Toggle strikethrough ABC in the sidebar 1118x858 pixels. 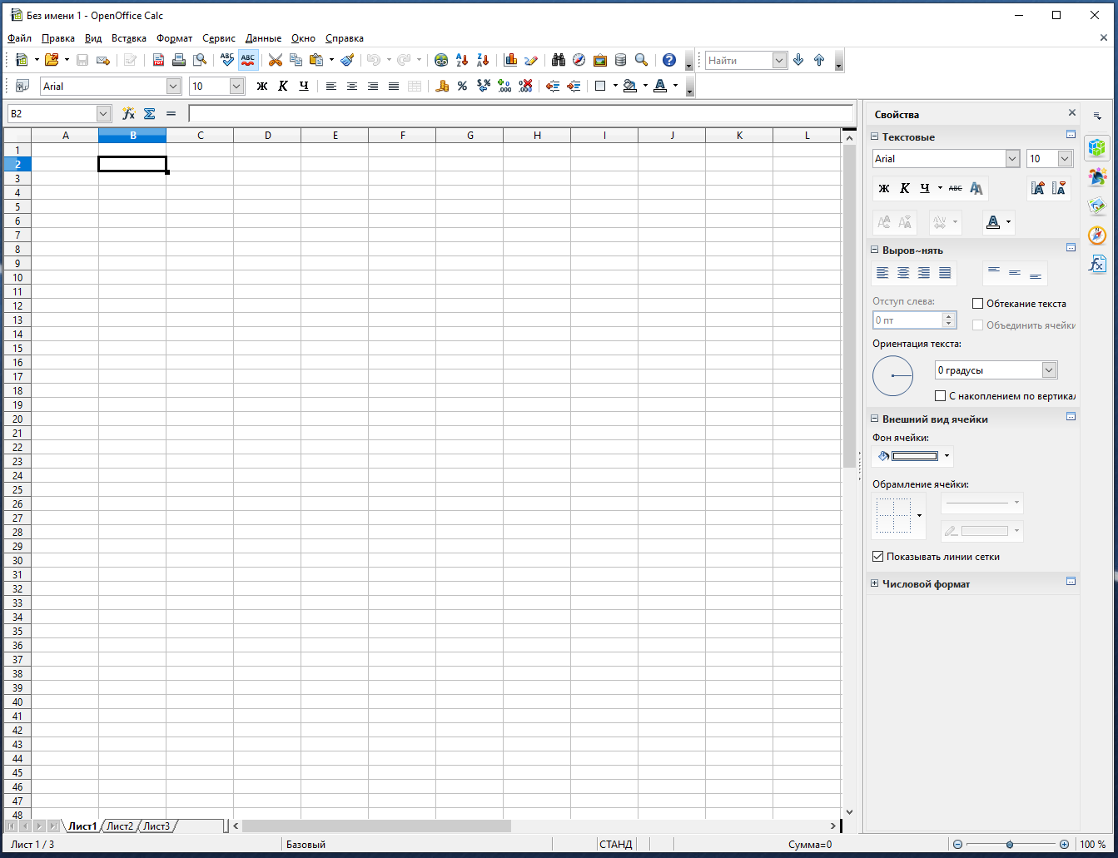click(x=956, y=189)
